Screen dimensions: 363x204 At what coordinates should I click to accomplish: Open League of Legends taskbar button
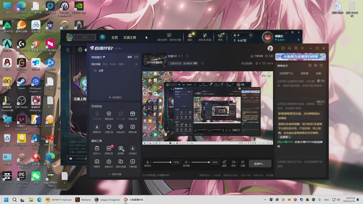[x=108, y=199]
